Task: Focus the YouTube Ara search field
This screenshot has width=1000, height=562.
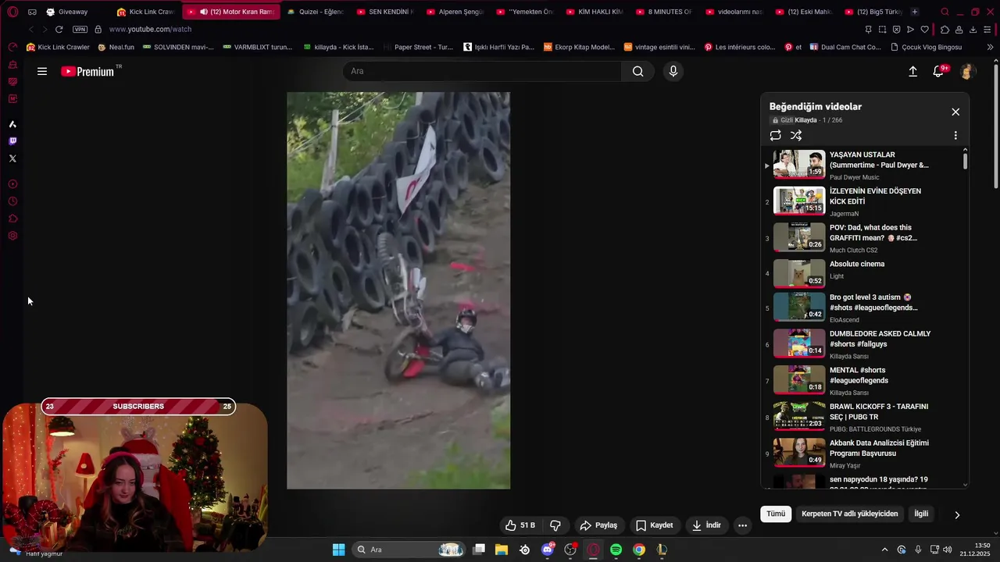Action: tap(482, 72)
